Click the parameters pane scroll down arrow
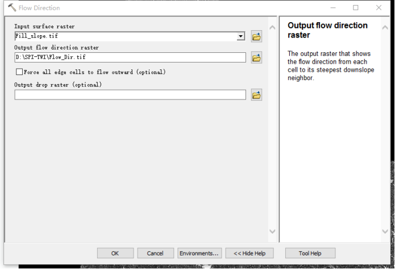This screenshot has width=395, height=269. 272,231
